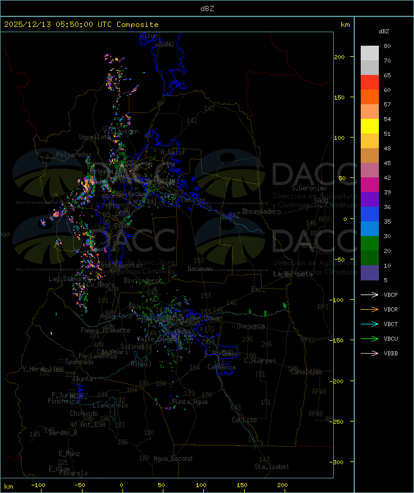Screen dimensions: 414x493
Task: Click the orange VBCR arrow icon
Action: [369, 309]
